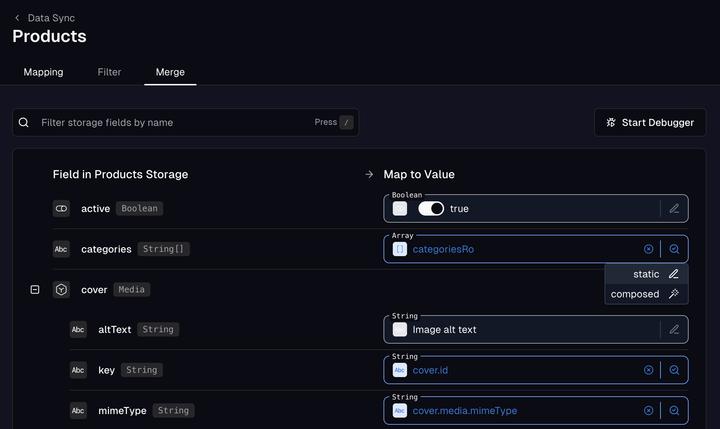Click the Media cube icon beside cover field
The image size is (720, 429).
coord(61,290)
